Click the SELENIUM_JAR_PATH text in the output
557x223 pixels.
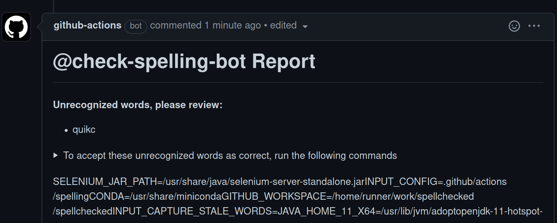[105, 182]
